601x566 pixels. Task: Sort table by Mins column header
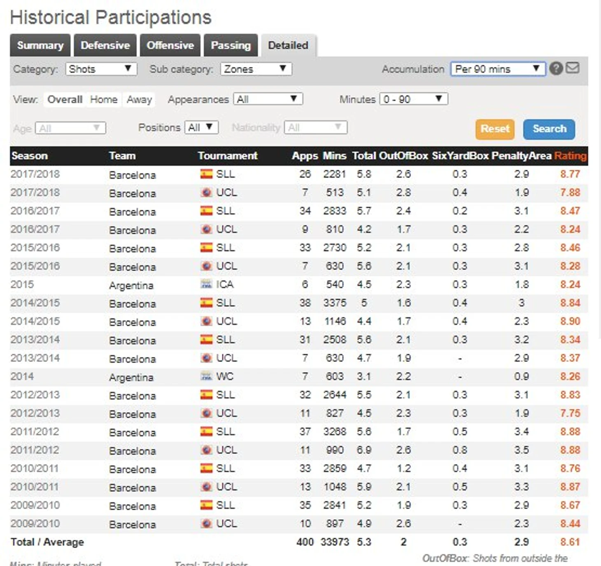click(x=334, y=156)
